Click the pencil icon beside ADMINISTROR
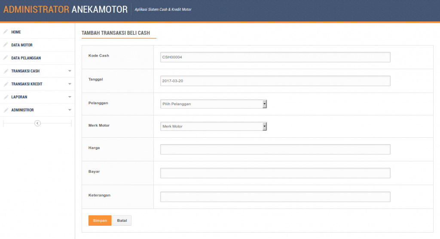 (5, 110)
